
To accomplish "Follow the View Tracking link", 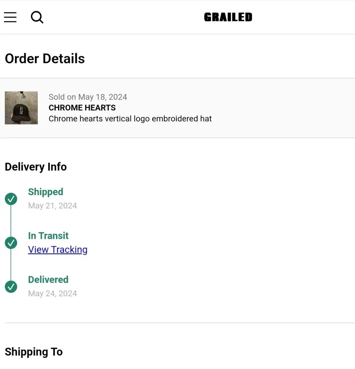I will pos(58,249).
